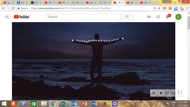Click the orange extension icon in toolbar
Screen dimensions: 190x107
click(x=170, y=8)
